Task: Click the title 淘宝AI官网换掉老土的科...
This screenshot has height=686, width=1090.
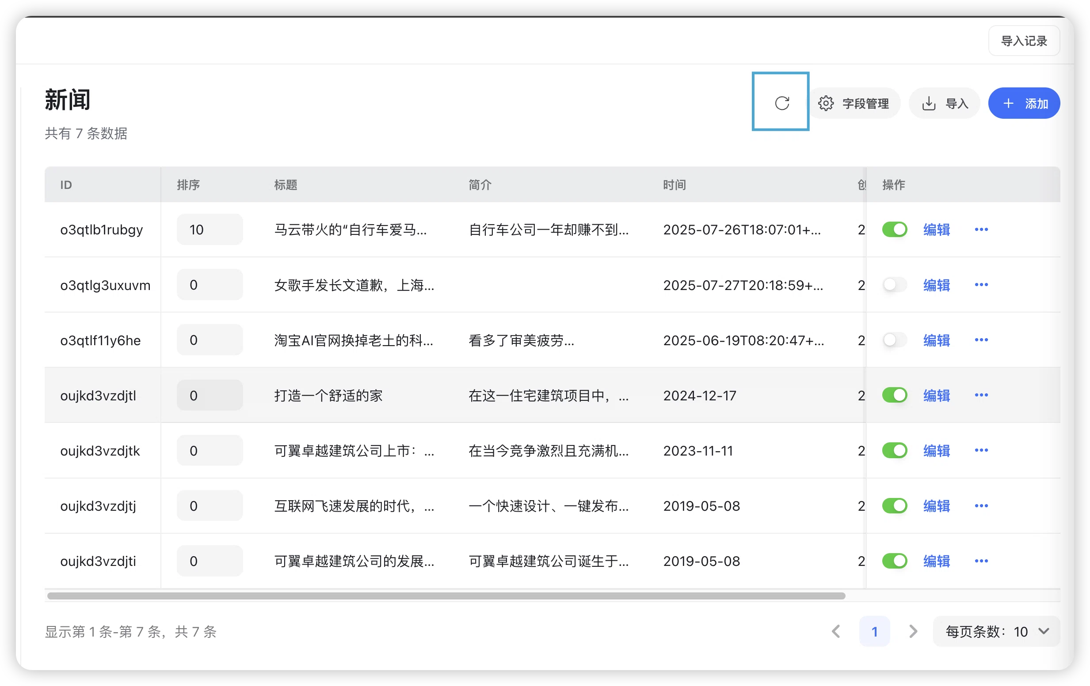Action: (x=354, y=340)
